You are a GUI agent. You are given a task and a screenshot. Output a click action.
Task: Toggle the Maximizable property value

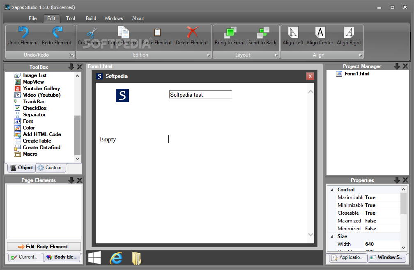tap(382, 197)
